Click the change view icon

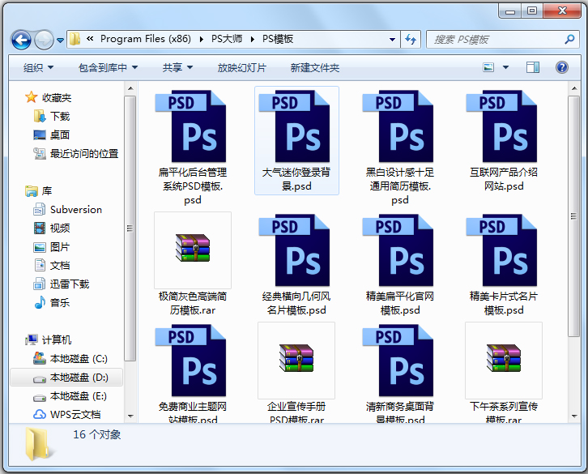[x=488, y=67]
